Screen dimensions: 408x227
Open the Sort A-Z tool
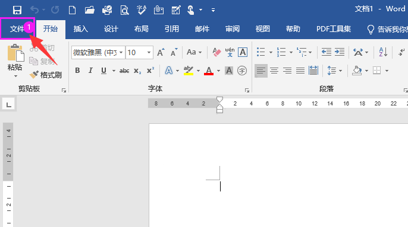coord(383,52)
